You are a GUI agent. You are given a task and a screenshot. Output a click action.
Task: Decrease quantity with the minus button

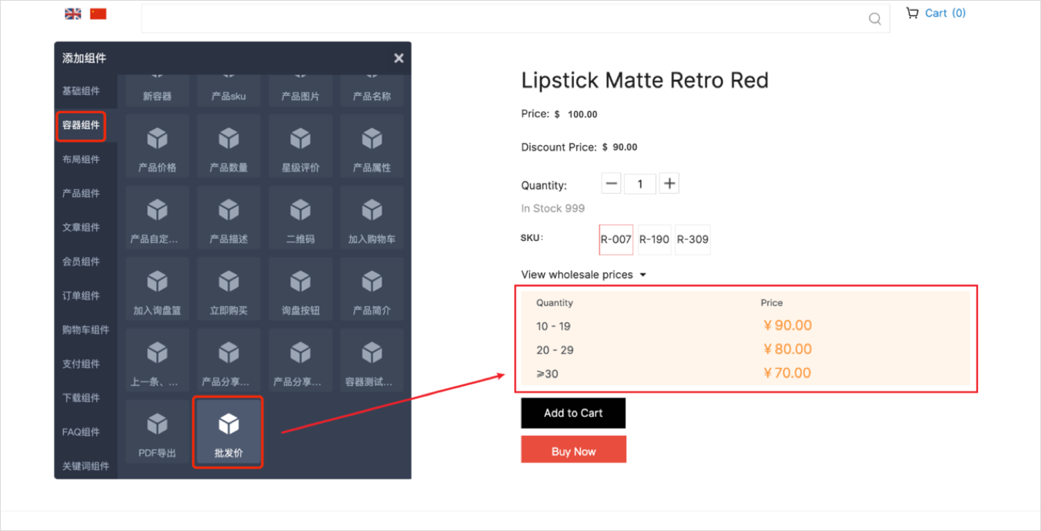coord(611,184)
